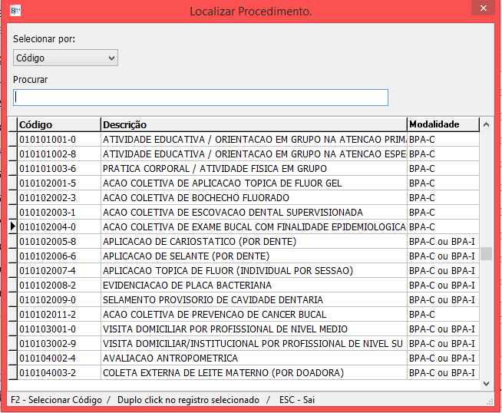The height and width of the screenshot is (413, 502).
Task: Sort by the Código column header
Action: coord(58,124)
